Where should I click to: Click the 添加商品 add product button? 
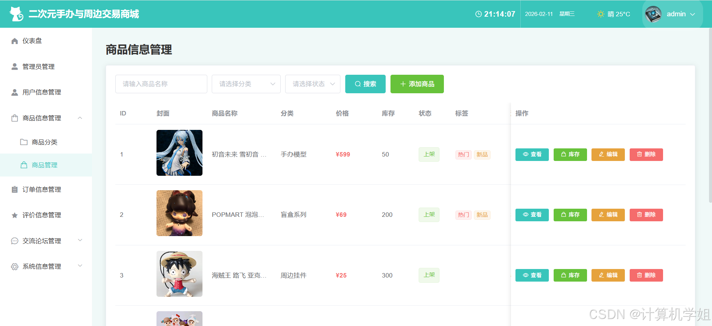click(417, 84)
